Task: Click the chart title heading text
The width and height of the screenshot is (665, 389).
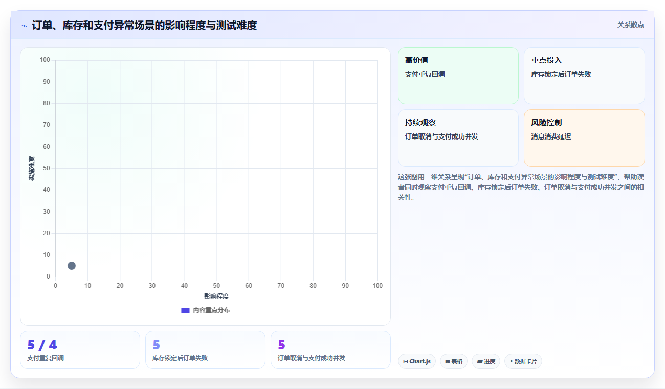Action: coord(144,25)
